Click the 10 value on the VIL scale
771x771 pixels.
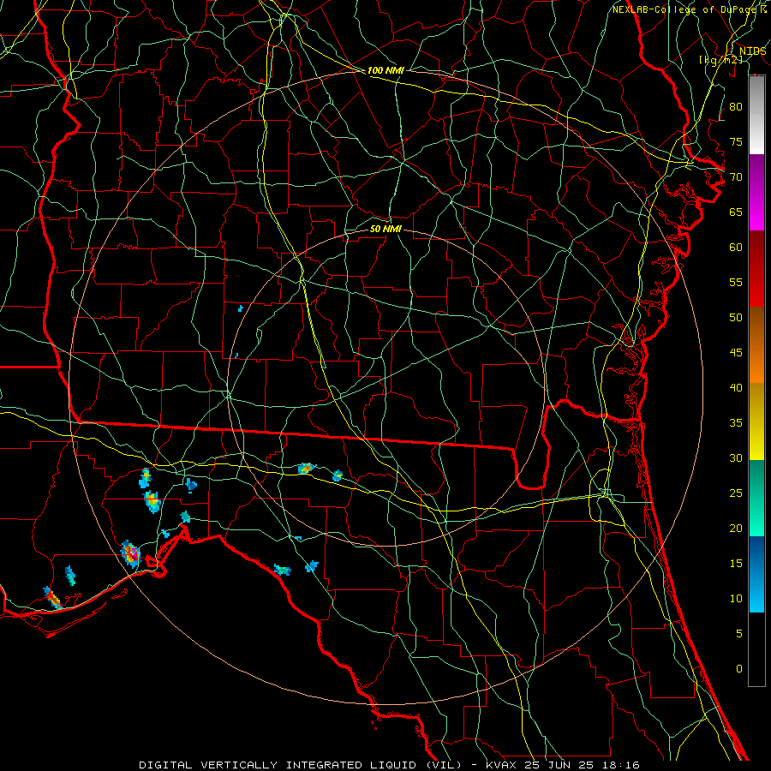point(736,599)
